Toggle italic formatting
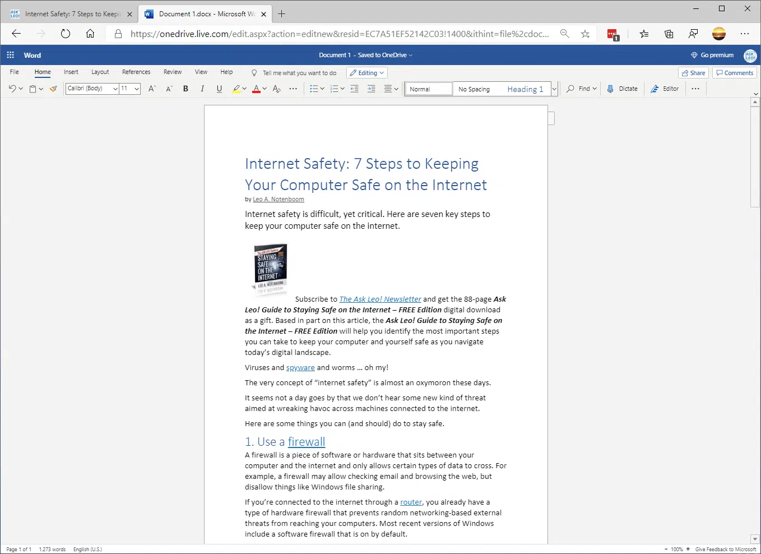 tap(202, 89)
